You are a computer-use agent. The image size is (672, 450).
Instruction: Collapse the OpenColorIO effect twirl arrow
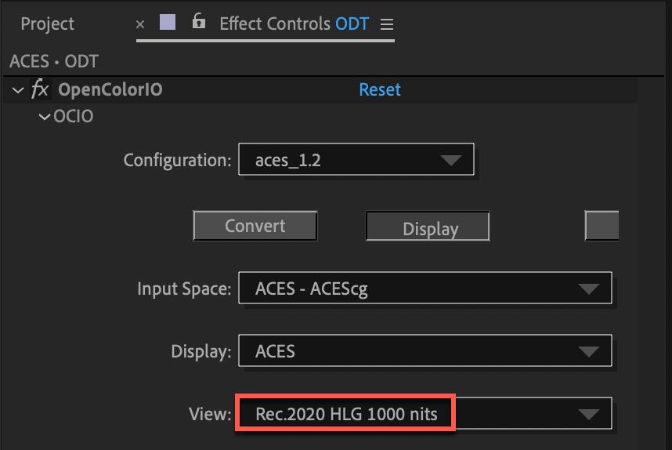(x=18, y=90)
